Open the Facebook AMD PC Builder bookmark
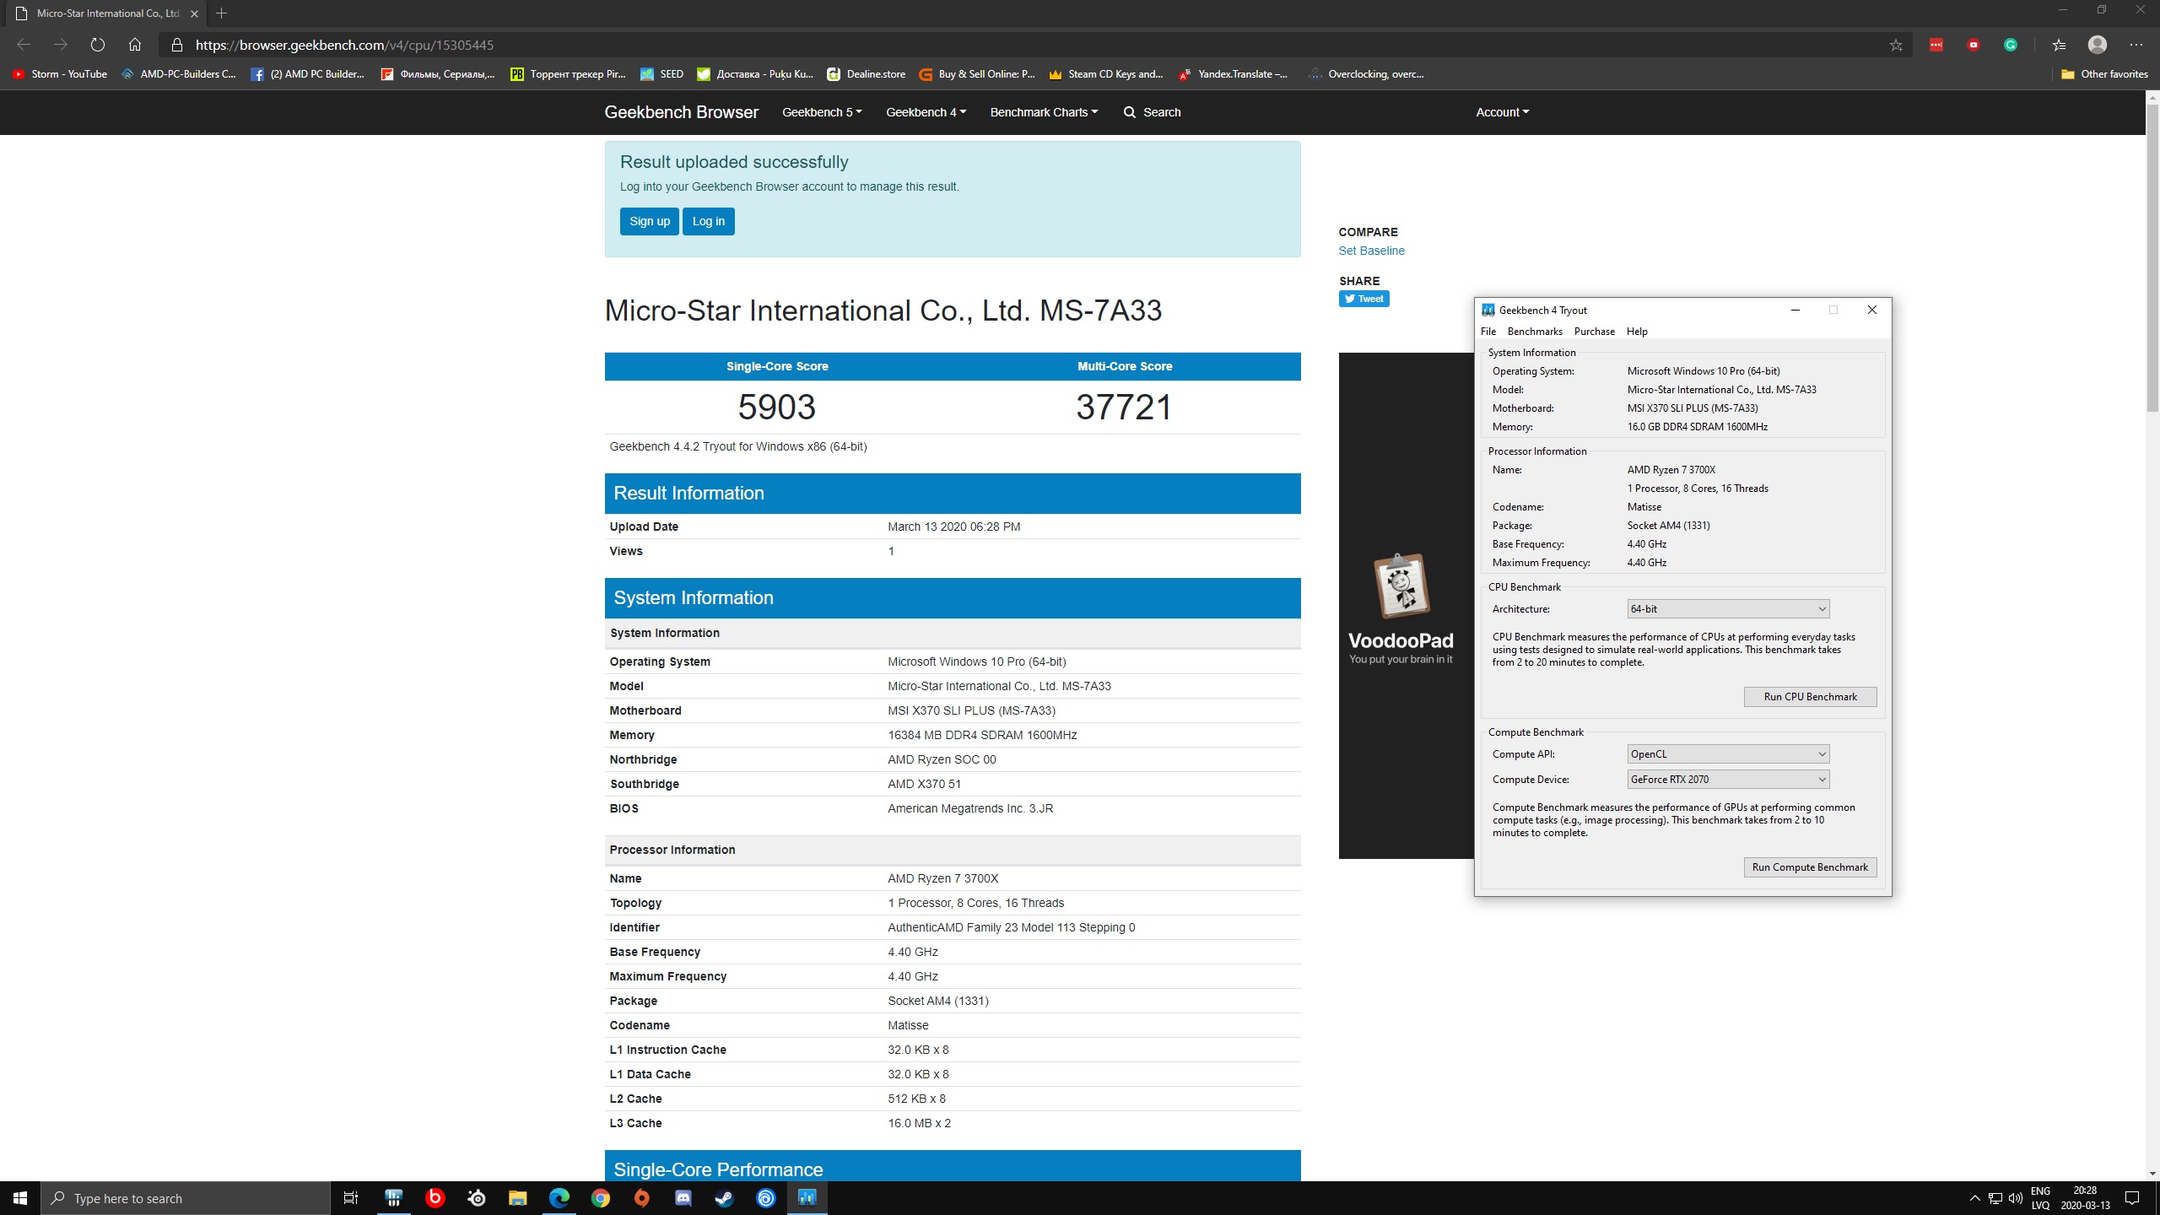 [x=308, y=74]
